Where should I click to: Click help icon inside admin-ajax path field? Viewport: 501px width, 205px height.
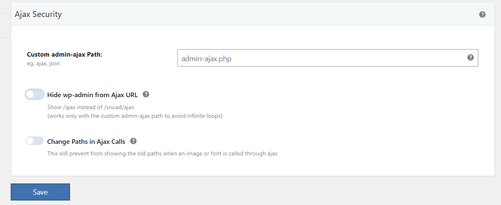470,58
